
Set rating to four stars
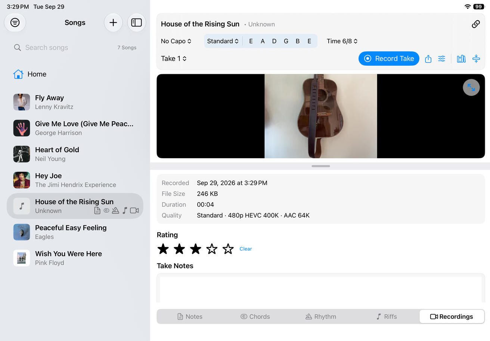(x=212, y=249)
